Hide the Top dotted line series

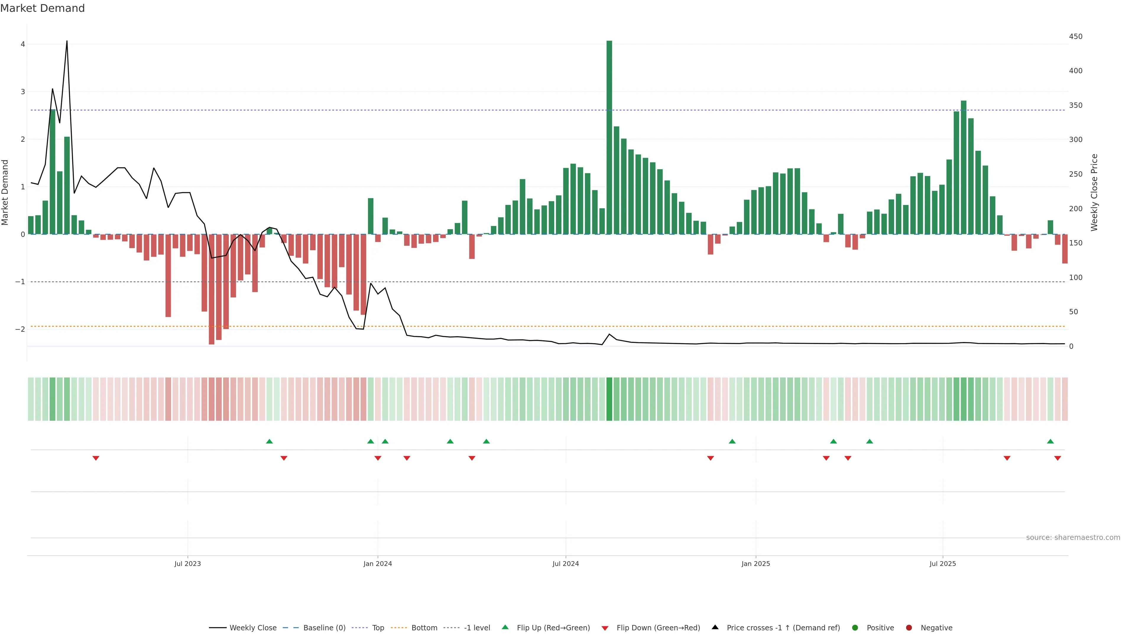[x=378, y=627]
